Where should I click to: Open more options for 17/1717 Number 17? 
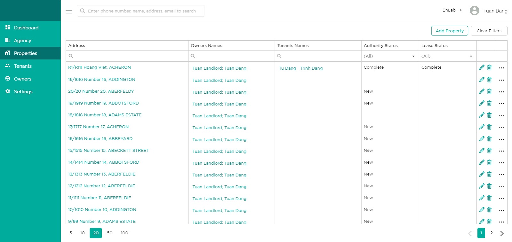(x=501, y=127)
